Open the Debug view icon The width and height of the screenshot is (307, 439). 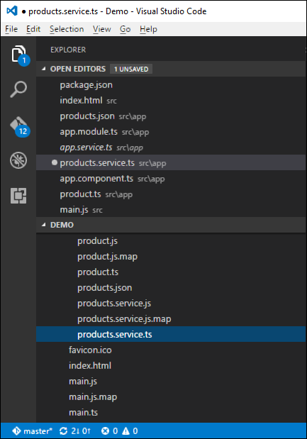click(18, 160)
